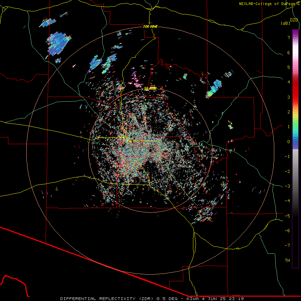
Task: Click the 100 NMI range ring label
Action: 150,26
